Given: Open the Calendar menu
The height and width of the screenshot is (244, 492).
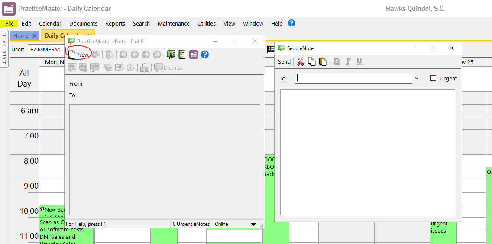Looking at the screenshot, I should coord(50,24).
